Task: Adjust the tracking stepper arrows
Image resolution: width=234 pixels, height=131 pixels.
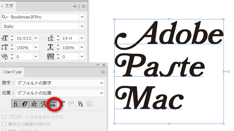Action: 58,57
